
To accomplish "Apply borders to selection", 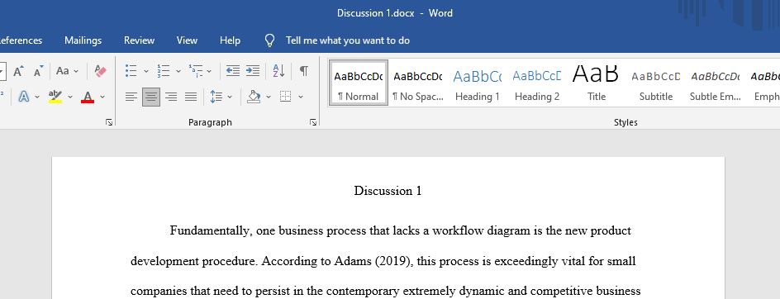I will [x=286, y=97].
